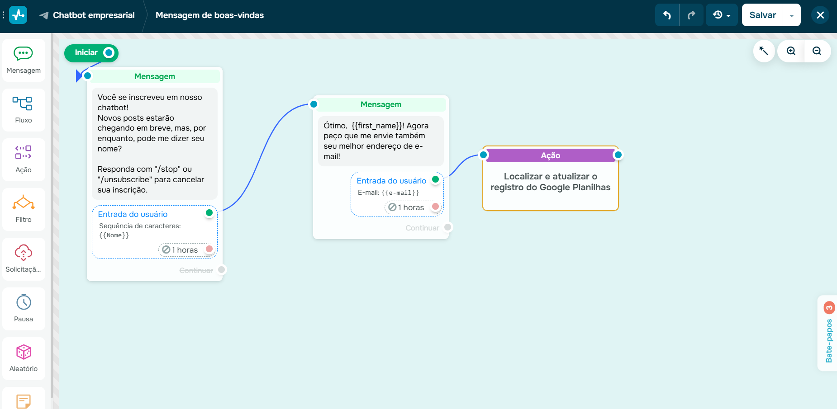Click the redo arrow button
Viewport: 837px width, 409px height.
691,15
